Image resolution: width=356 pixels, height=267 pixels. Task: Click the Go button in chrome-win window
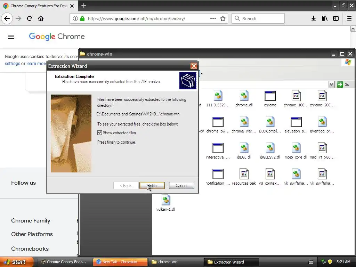pyautogui.click(x=343, y=84)
